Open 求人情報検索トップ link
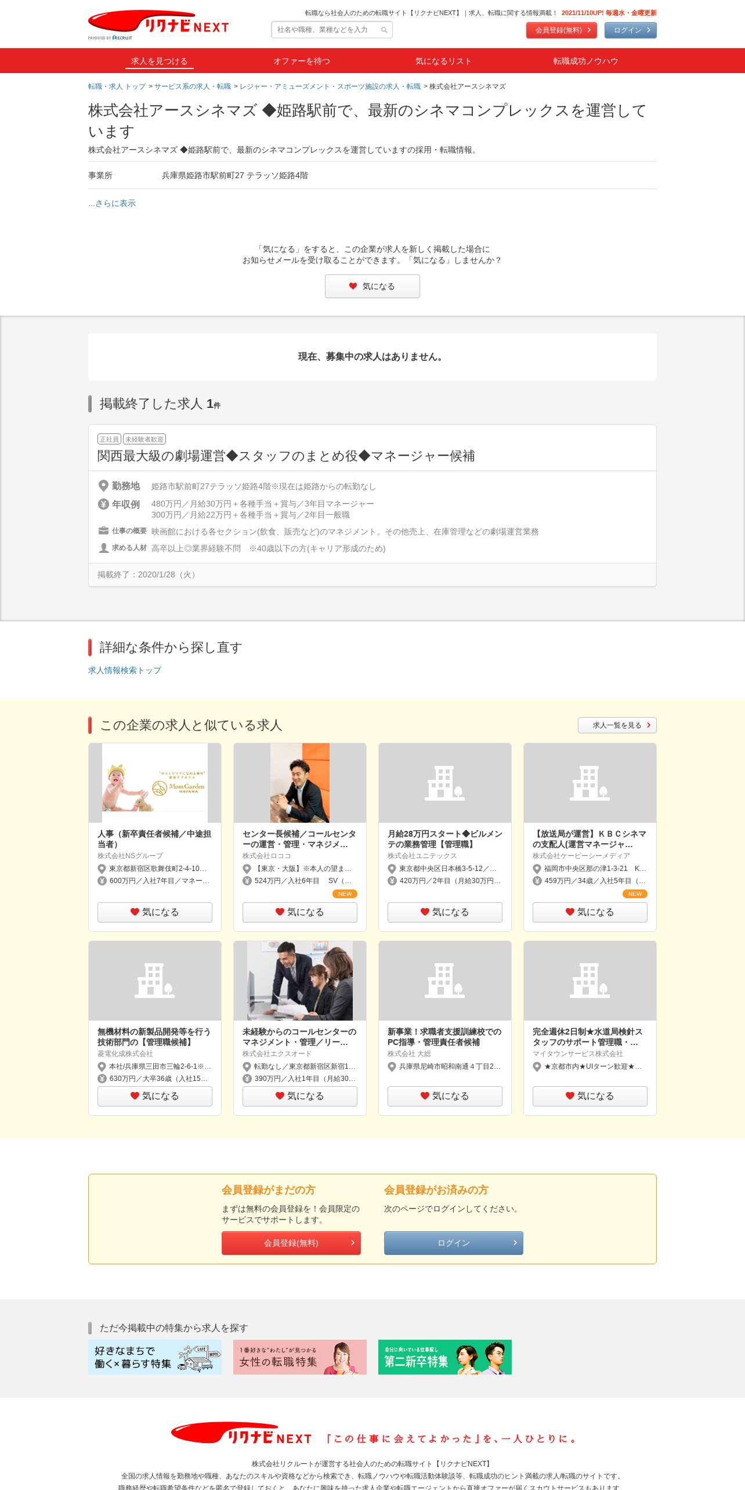 (x=125, y=670)
